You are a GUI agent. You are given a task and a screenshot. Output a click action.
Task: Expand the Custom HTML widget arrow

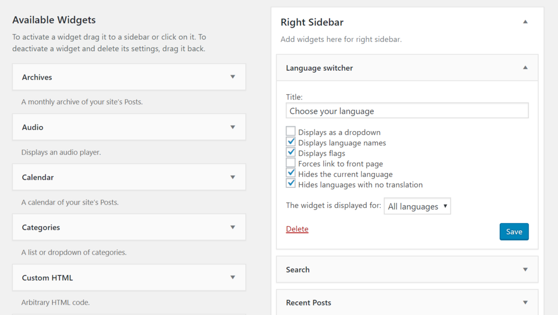pyautogui.click(x=233, y=277)
